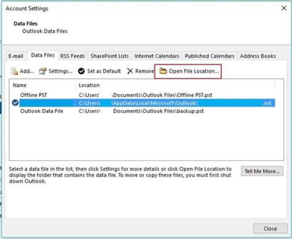Click the Open File Location folder icon

(163, 71)
